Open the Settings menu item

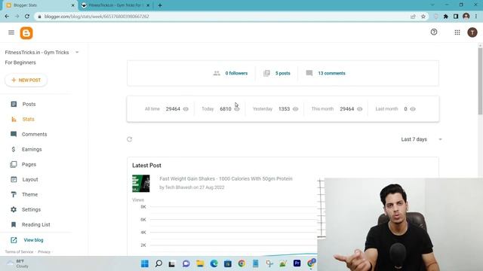pos(31,209)
